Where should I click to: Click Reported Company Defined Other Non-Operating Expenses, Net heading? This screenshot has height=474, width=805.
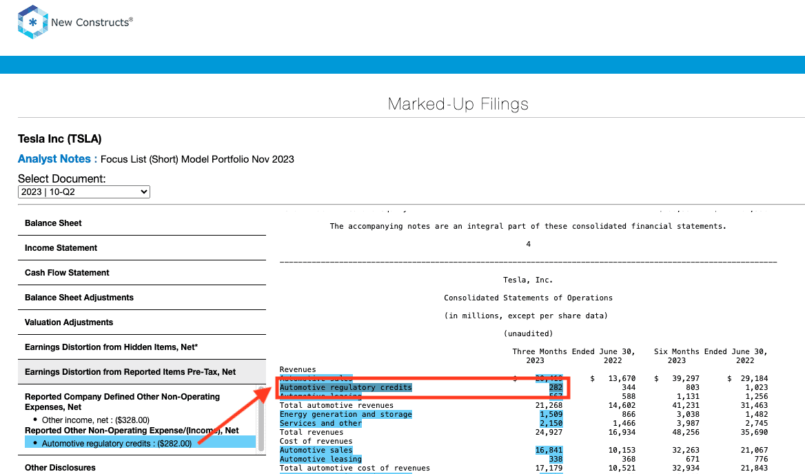click(122, 402)
